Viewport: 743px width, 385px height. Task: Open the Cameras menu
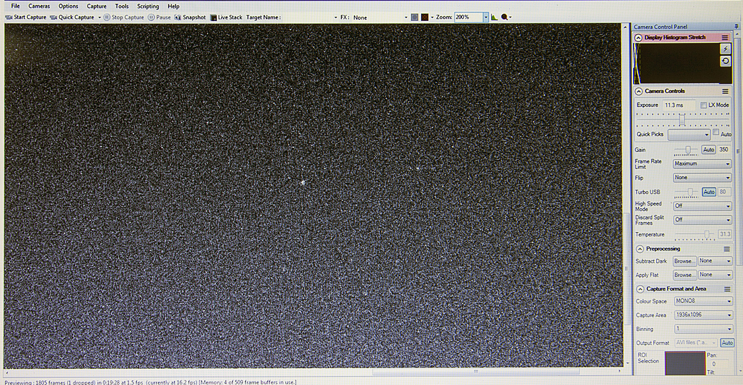point(39,6)
